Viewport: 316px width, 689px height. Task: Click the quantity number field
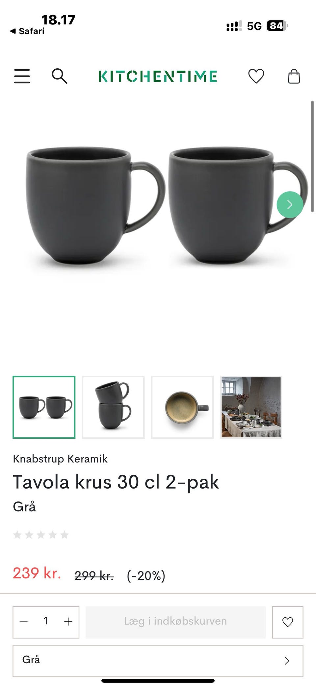click(46, 621)
